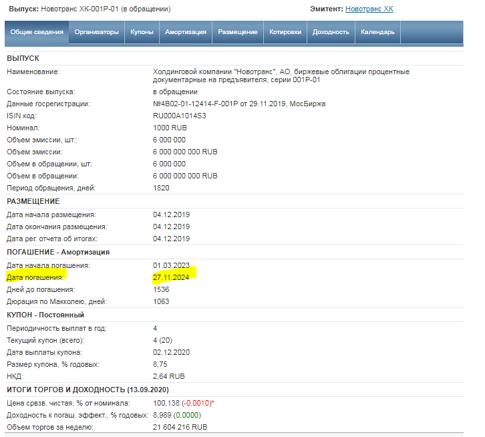
Task: Click the Дата рег. отчета об итогах date
Action: [172, 239]
